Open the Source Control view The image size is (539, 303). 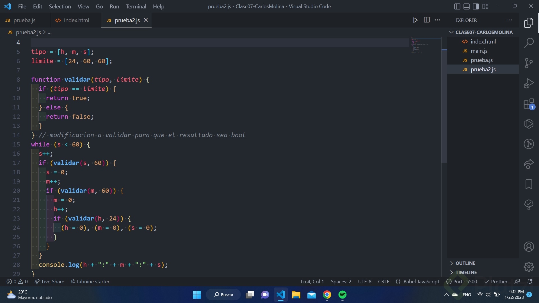point(529,63)
